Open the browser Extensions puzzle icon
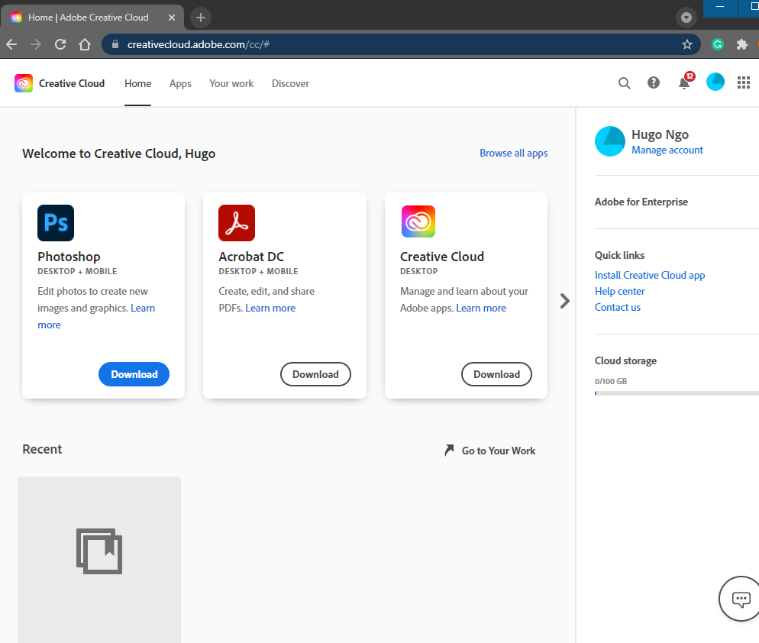Screen dimensions: 759x643 click(741, 44)
